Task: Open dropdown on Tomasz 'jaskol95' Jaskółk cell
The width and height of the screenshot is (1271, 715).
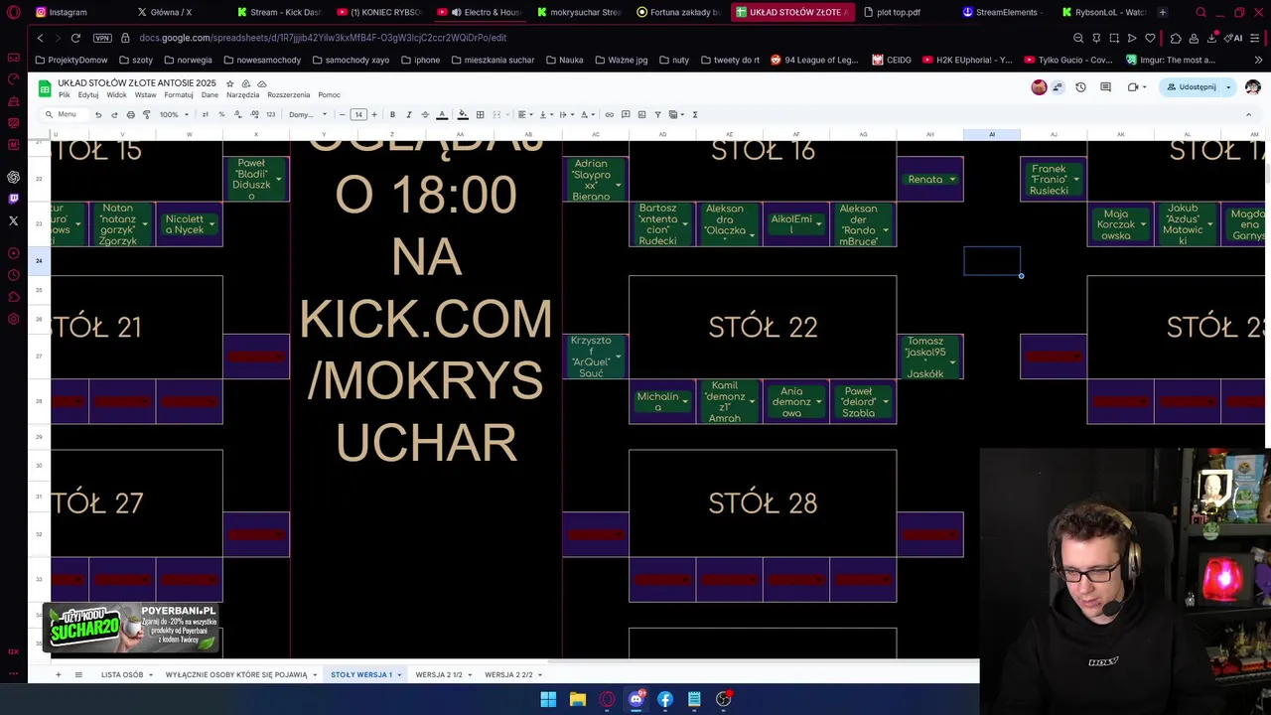Action: pos(952,361)
